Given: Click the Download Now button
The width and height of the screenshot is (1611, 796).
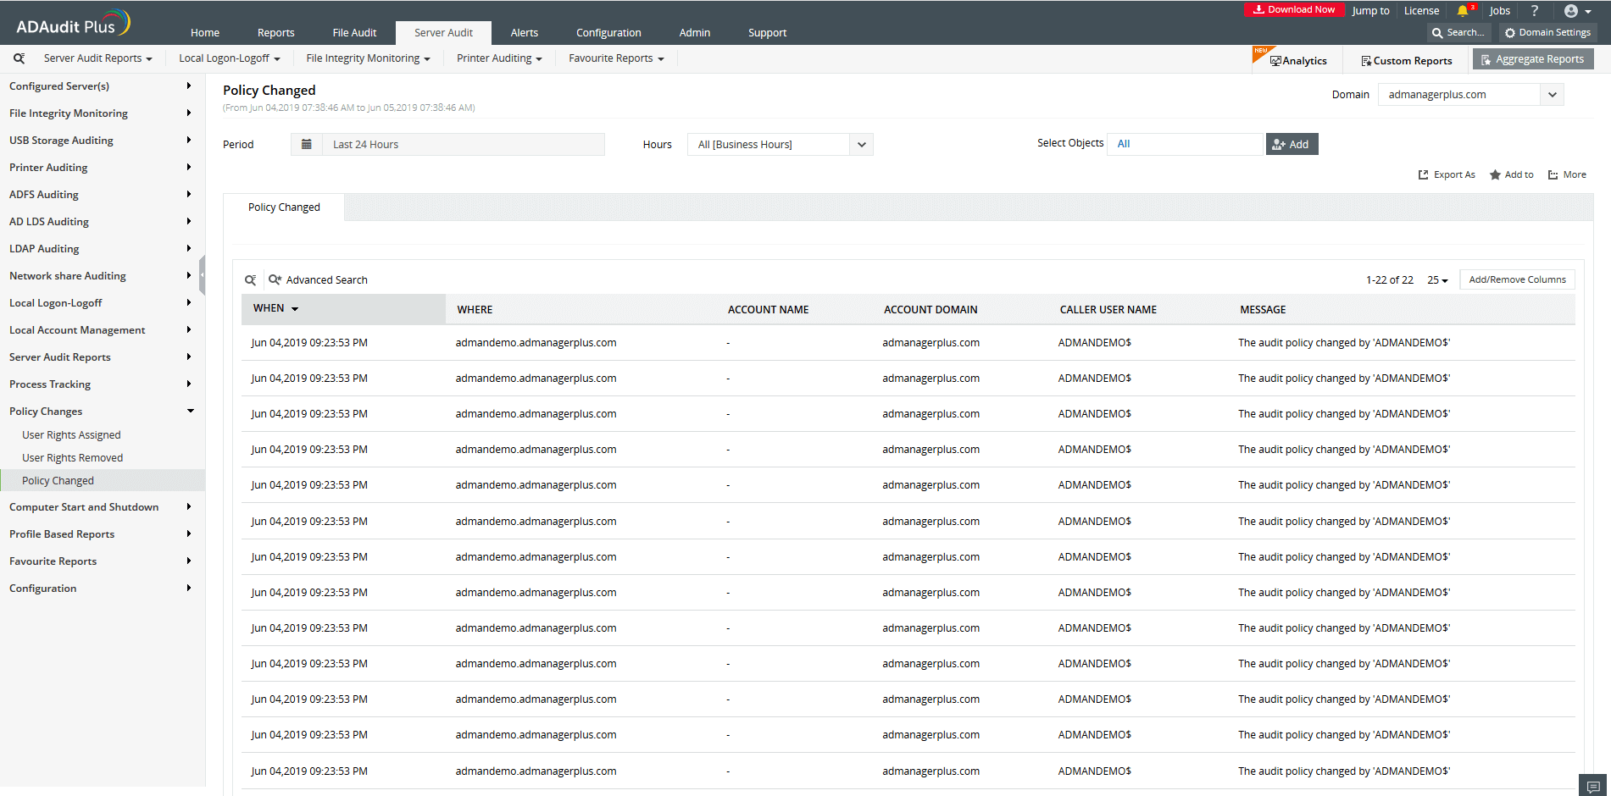Looking at the screenshot, I should click(x=1294, y=10).
